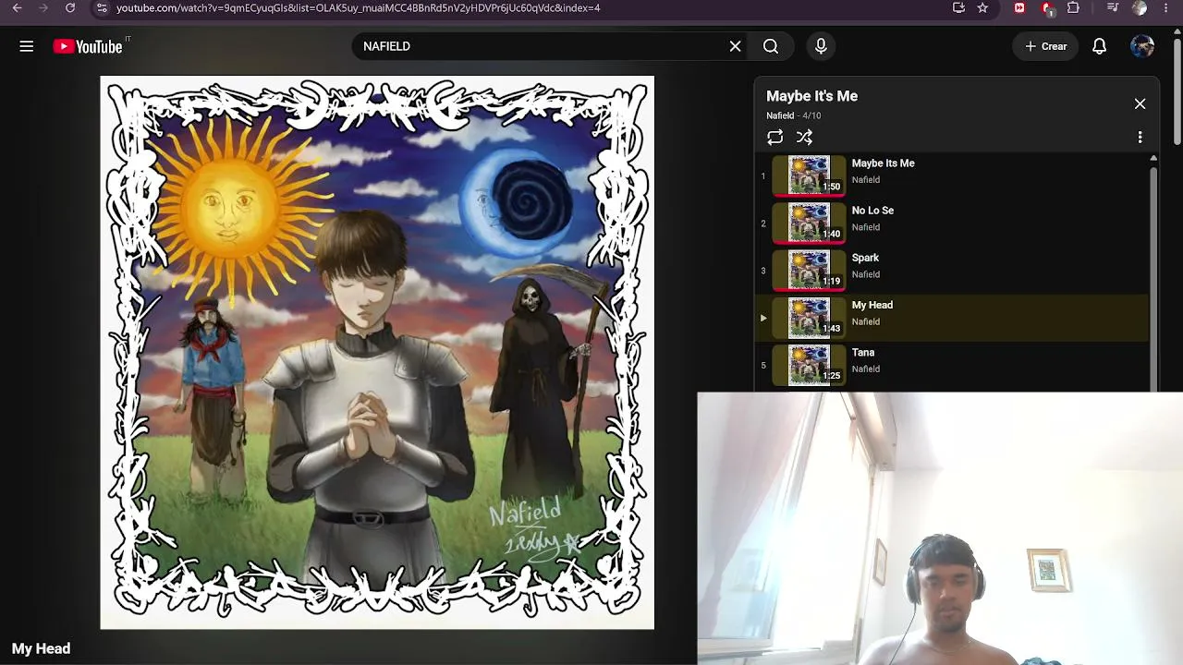Open the red extension with badge 1
The image size is (1183, 665).
point(1047,8)
